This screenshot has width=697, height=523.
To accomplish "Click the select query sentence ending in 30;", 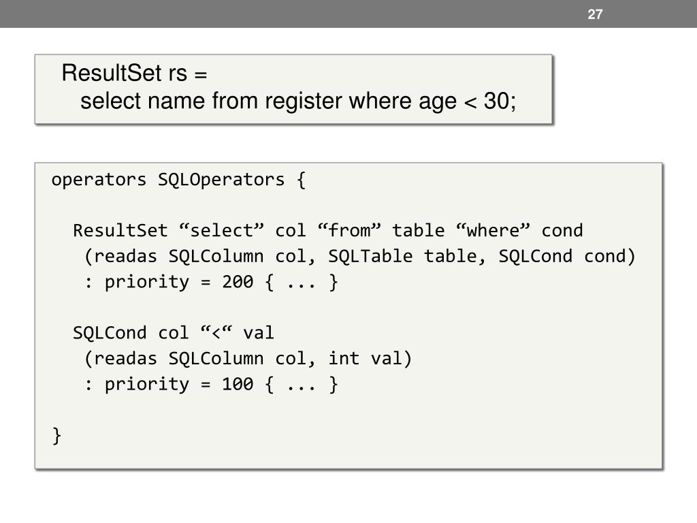I will [298, 101].
